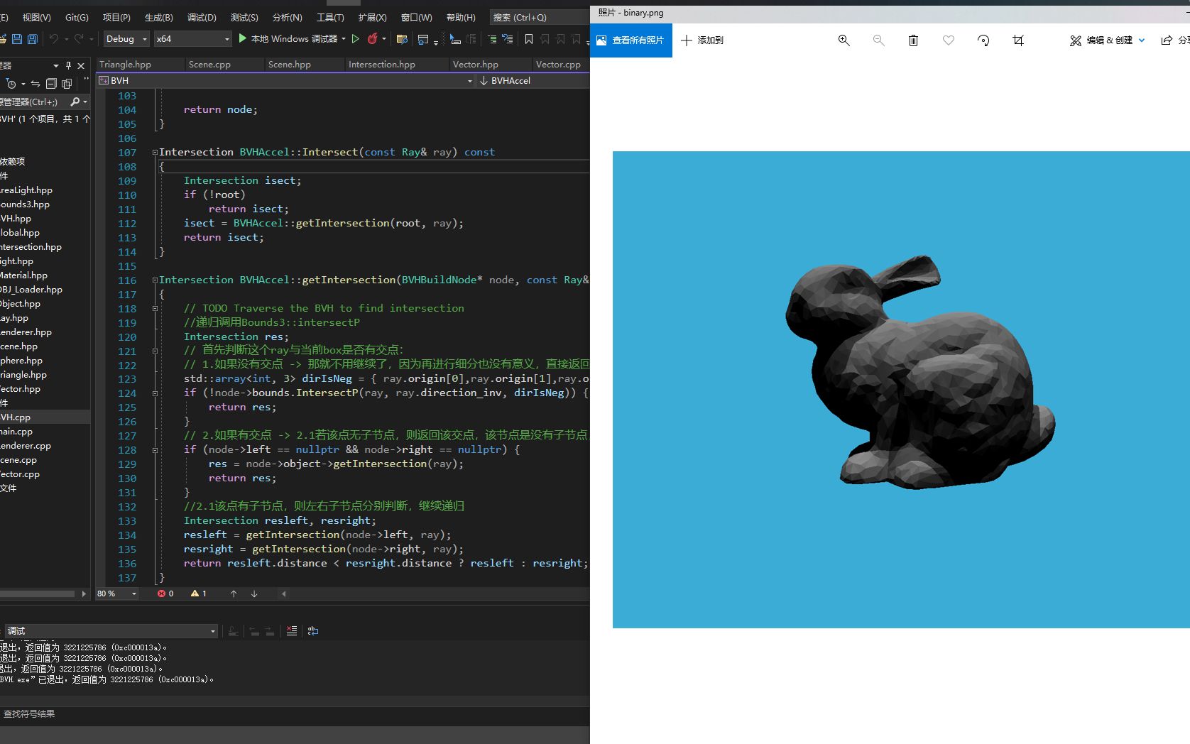Select Intersection.hpp in Solution Explorer

[31, 247]
